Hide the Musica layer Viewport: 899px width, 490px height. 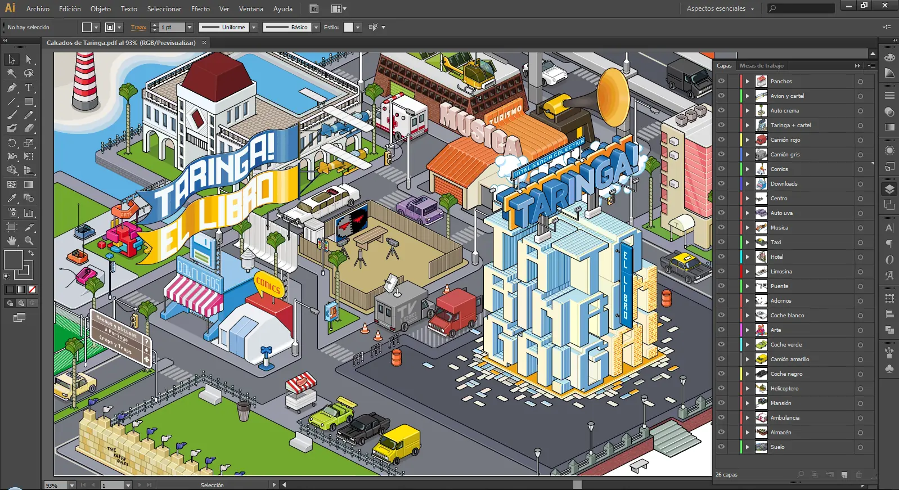(721, 227)
